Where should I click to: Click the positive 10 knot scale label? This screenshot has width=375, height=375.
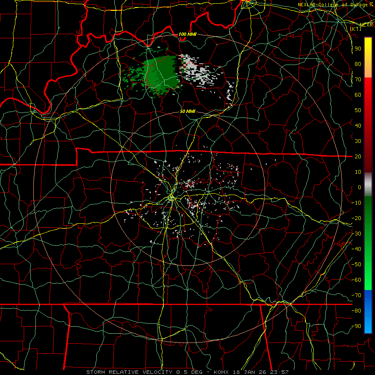358,172
